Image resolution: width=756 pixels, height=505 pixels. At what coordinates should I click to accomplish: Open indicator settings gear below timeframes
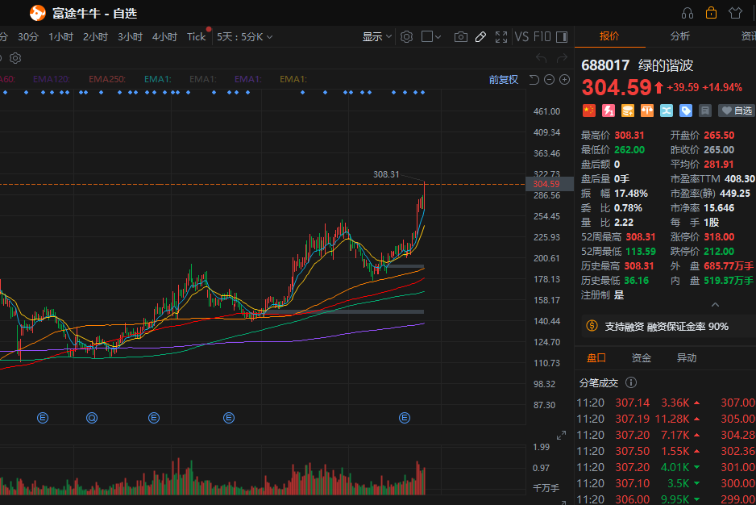[15, 58]
